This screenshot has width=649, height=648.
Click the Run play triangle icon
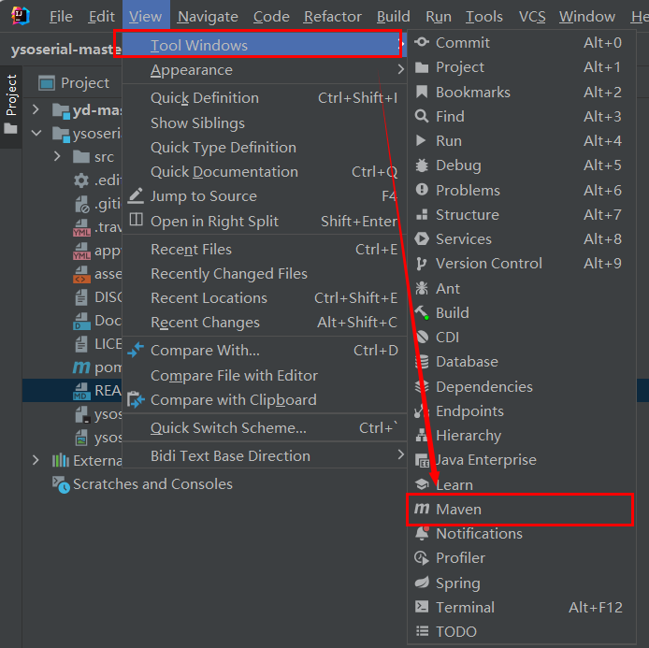click(421, 140)
